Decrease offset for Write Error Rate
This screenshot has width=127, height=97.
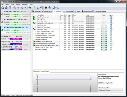click(102, 50)
